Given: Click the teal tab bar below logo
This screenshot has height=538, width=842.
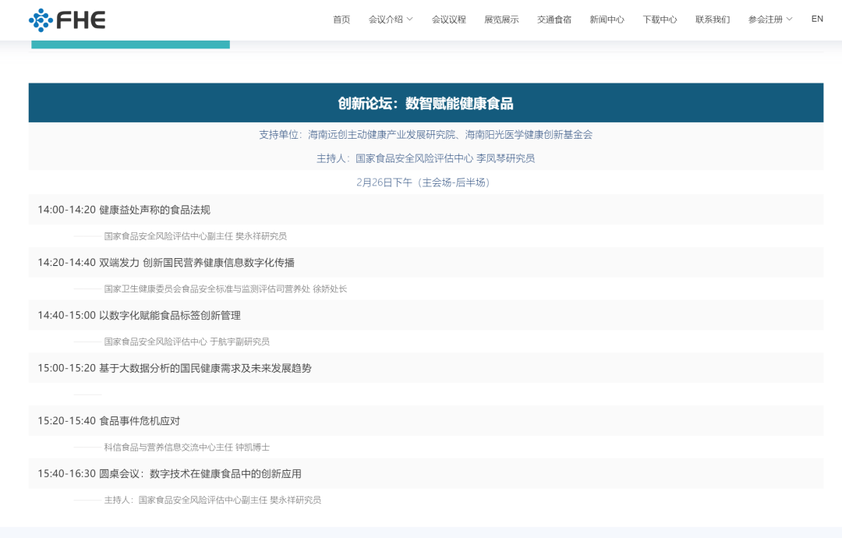Looking at the screenshot, I should tap(130, 44).
